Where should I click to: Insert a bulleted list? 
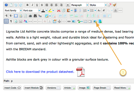click(92, 10)
